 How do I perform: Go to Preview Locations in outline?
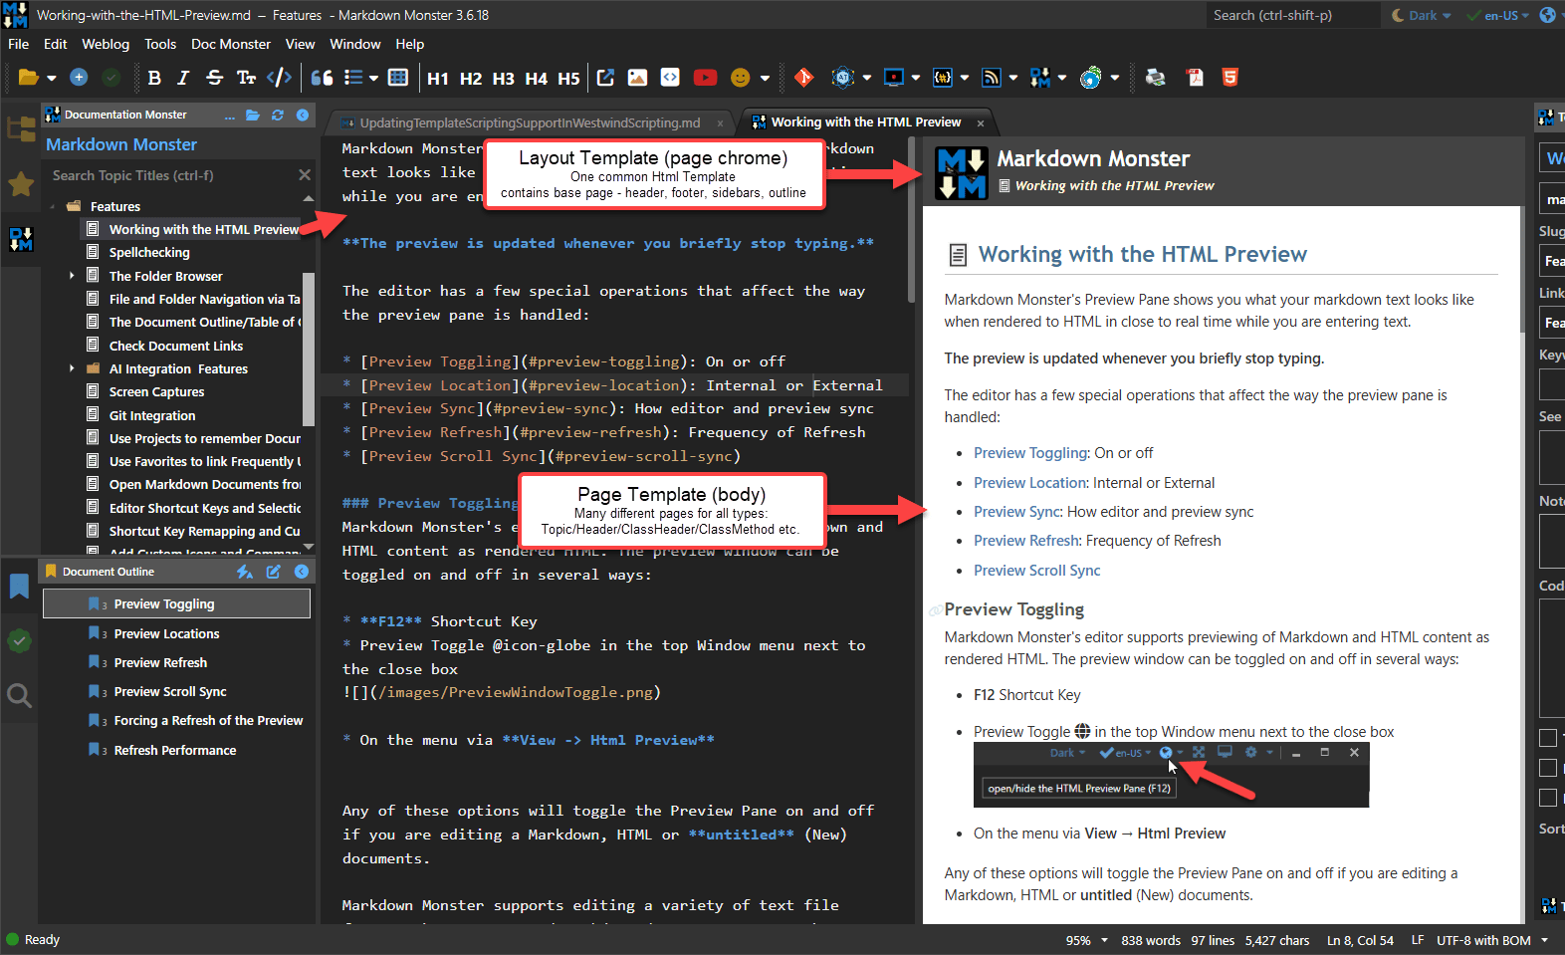pyautogui.click(x=166, y=634)
